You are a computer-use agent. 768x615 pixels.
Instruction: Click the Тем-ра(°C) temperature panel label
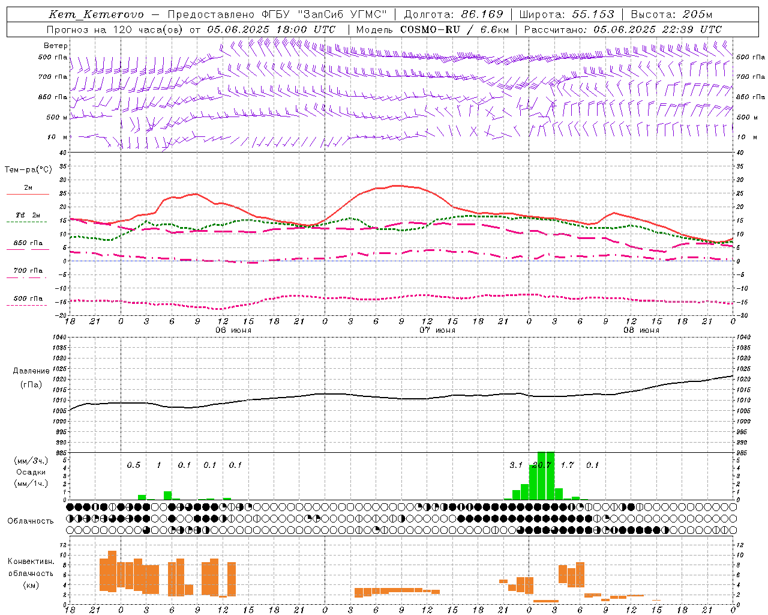28,170
